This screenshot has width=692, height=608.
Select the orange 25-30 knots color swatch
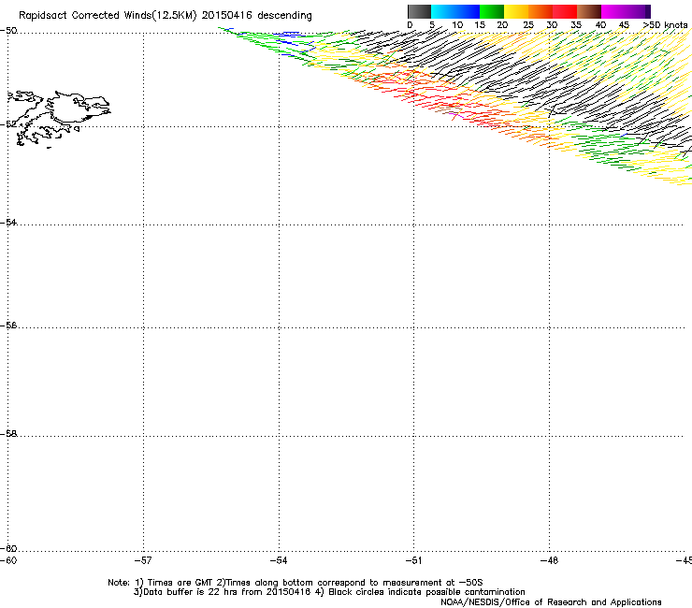pos(541,11)
